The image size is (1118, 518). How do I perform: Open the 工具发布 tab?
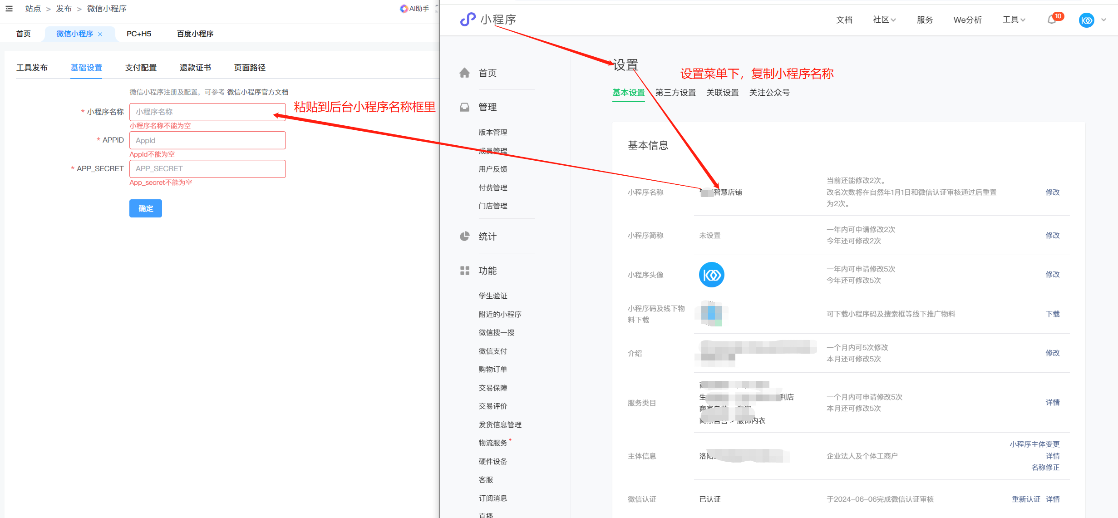32,68
